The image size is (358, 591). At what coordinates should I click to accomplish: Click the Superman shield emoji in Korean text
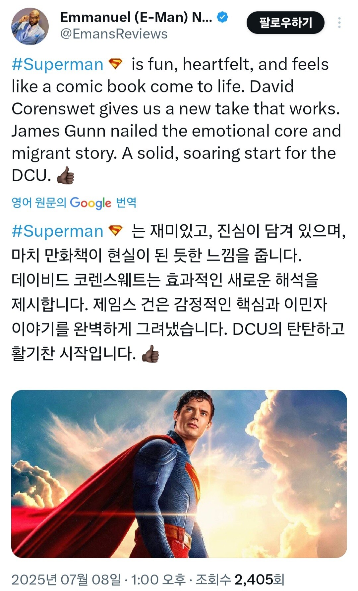coord(116,230)
